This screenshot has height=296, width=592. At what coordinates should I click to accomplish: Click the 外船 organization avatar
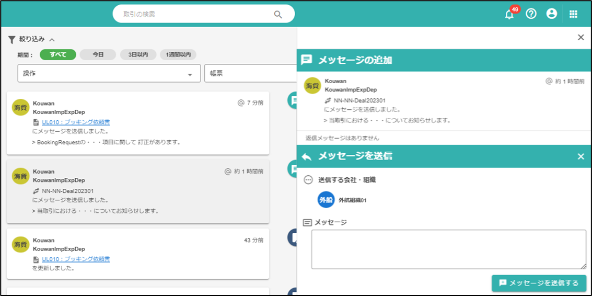pyautogui.click(x=326, y=200)
